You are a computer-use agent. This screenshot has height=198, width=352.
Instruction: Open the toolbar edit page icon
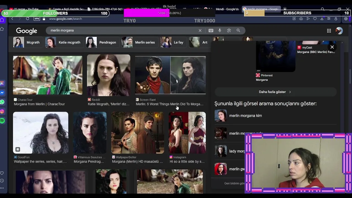[x=294, y=19]
